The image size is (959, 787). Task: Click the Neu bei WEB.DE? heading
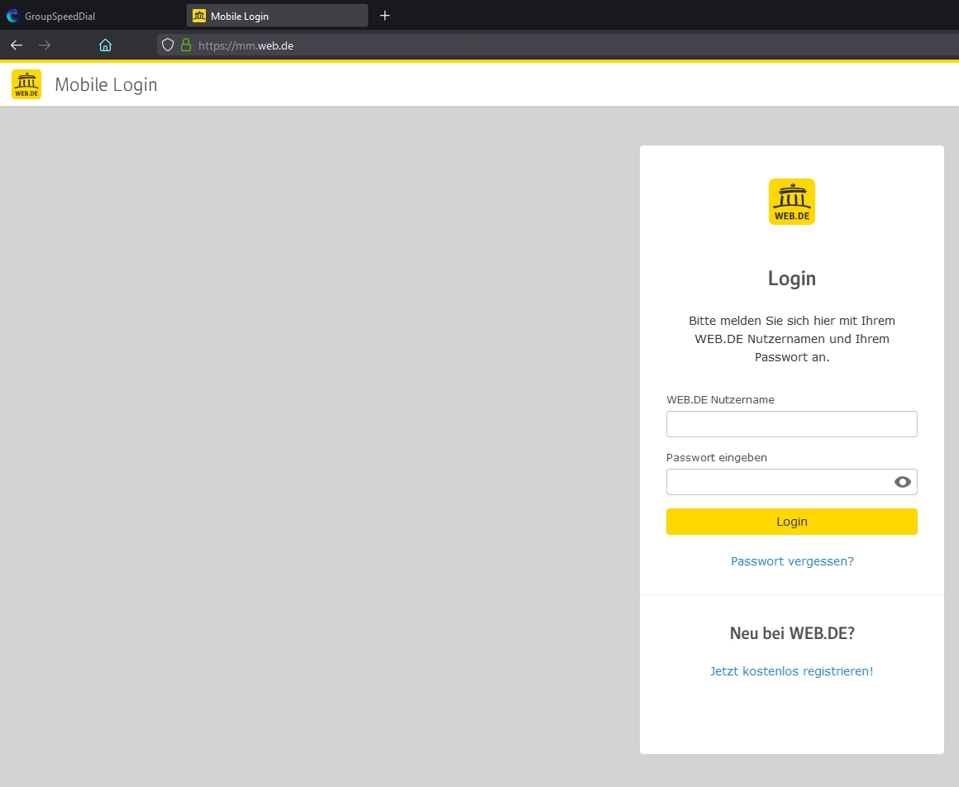click(x=792, y=633)
